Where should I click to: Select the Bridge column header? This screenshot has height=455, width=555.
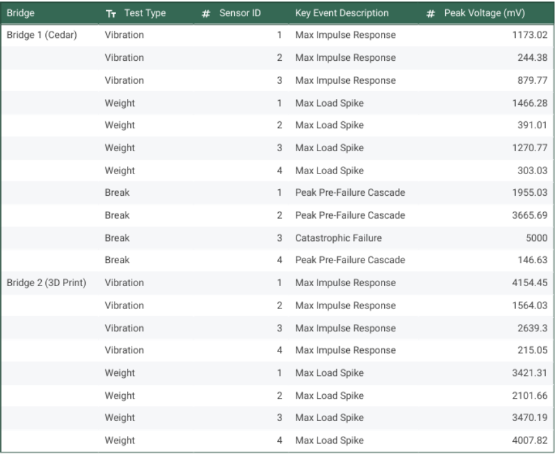tap(21, 13)
